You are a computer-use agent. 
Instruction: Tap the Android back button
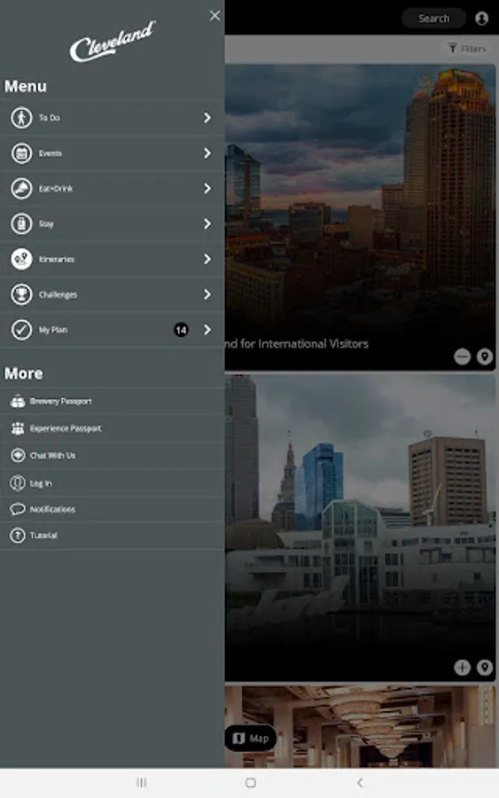click(x=360, y=783)
